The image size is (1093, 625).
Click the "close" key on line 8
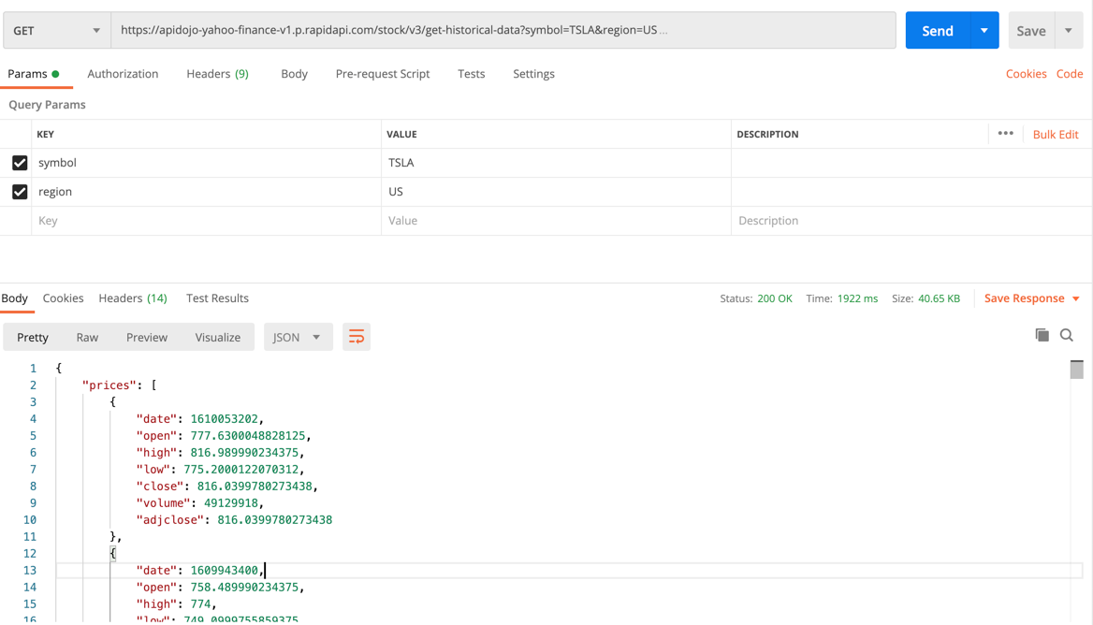[x=160, y=487]
